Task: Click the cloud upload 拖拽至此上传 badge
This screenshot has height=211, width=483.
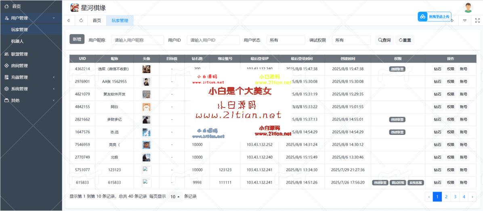Action: [434, 17]
